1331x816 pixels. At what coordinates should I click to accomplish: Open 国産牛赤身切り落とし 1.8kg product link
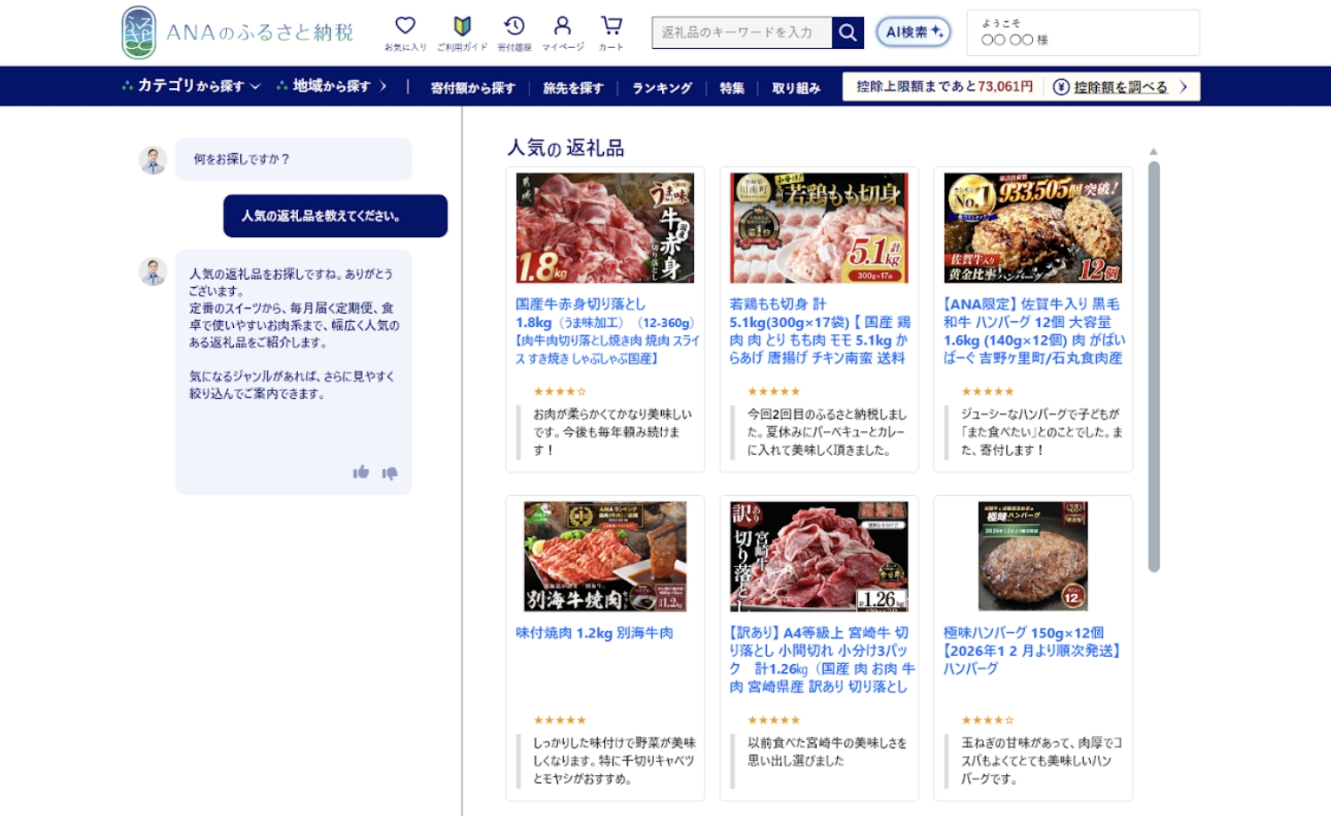[x=607, y=331]
